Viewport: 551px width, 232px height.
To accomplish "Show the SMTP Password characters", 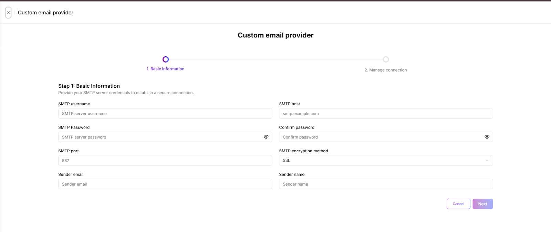I will (x=266, y=137).
